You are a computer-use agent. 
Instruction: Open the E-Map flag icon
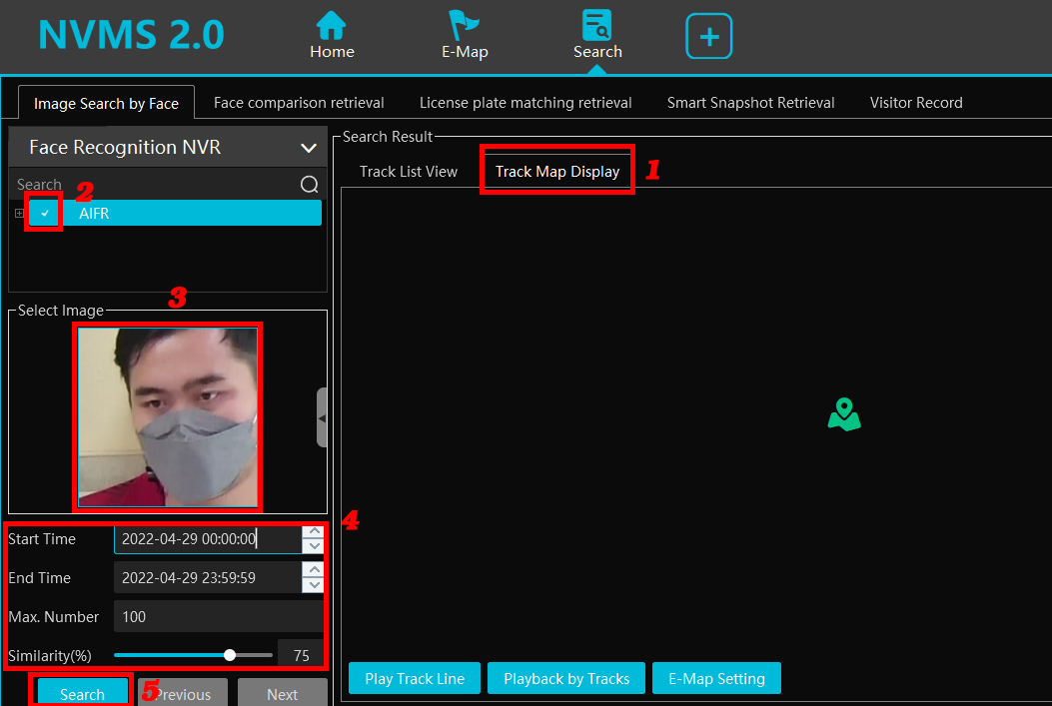(x=464, y=26)
